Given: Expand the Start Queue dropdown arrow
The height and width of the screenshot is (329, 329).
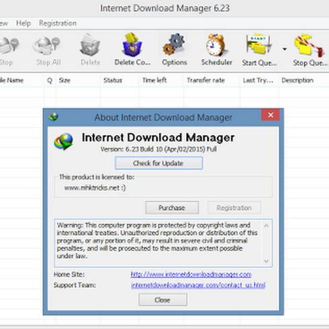Looking at the screenshot, I should [285, 49].
